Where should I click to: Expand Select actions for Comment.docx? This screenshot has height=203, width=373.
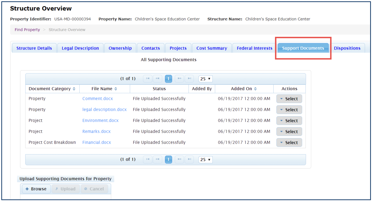pyautogui.click(x=289, y=99)
